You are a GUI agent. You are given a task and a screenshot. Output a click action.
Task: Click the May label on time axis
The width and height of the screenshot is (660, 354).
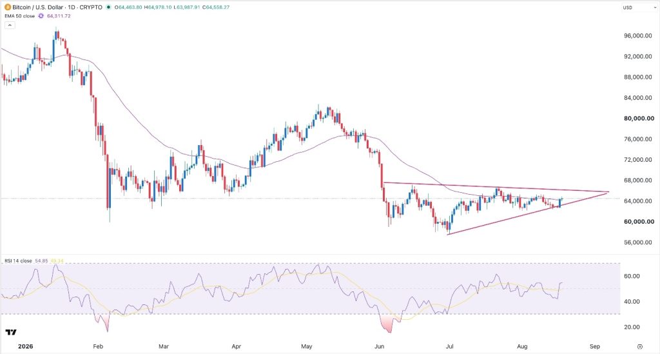click(306, 346)
